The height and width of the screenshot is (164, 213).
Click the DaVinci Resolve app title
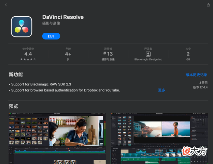click(x=63, y=17)
